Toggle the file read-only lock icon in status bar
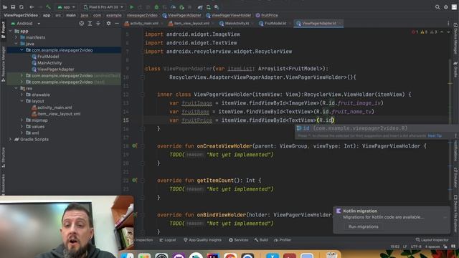459x258 pixels. (445, 247)
